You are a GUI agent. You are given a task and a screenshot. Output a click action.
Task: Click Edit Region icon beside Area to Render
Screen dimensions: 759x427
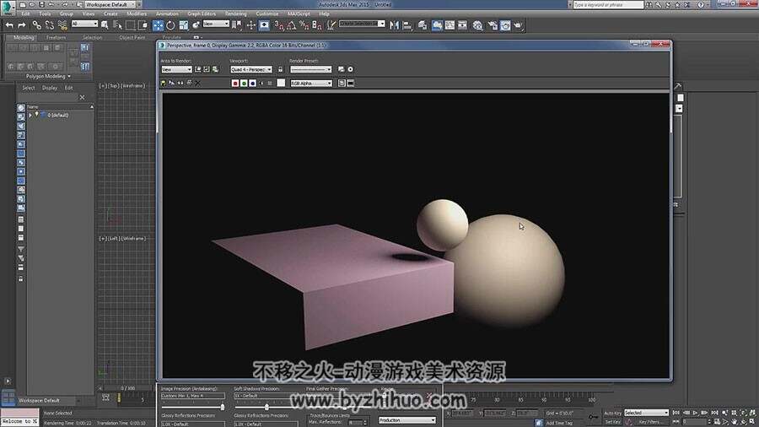(x=198, y=69)
